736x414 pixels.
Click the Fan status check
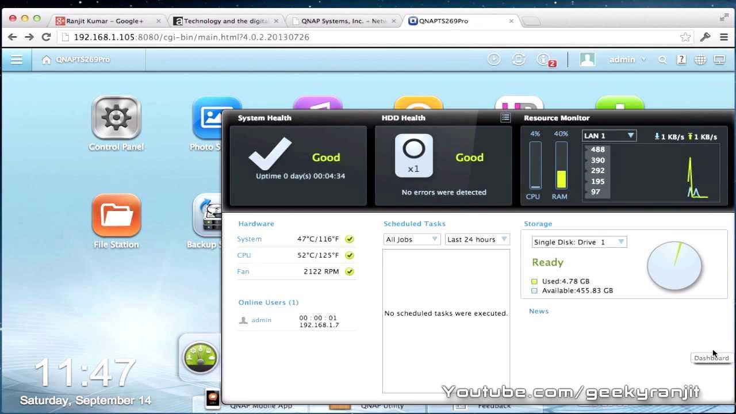point(350,271)
